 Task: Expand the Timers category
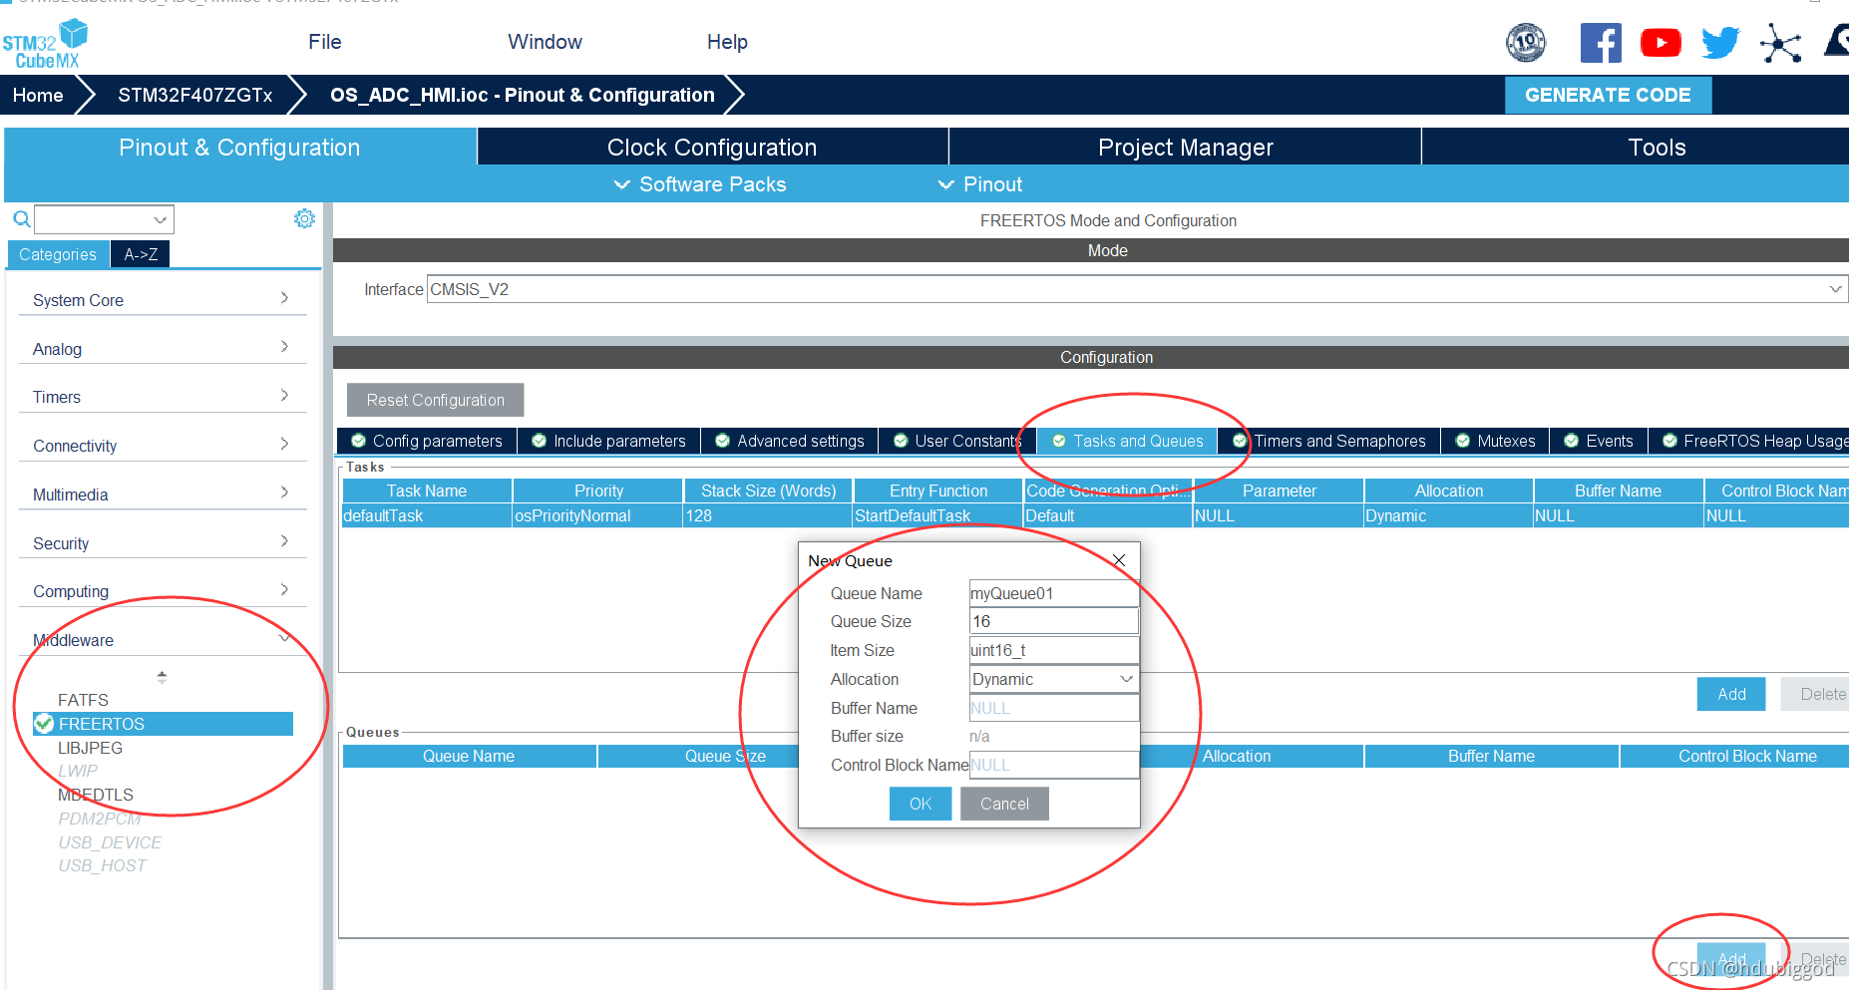coord(163,397)
